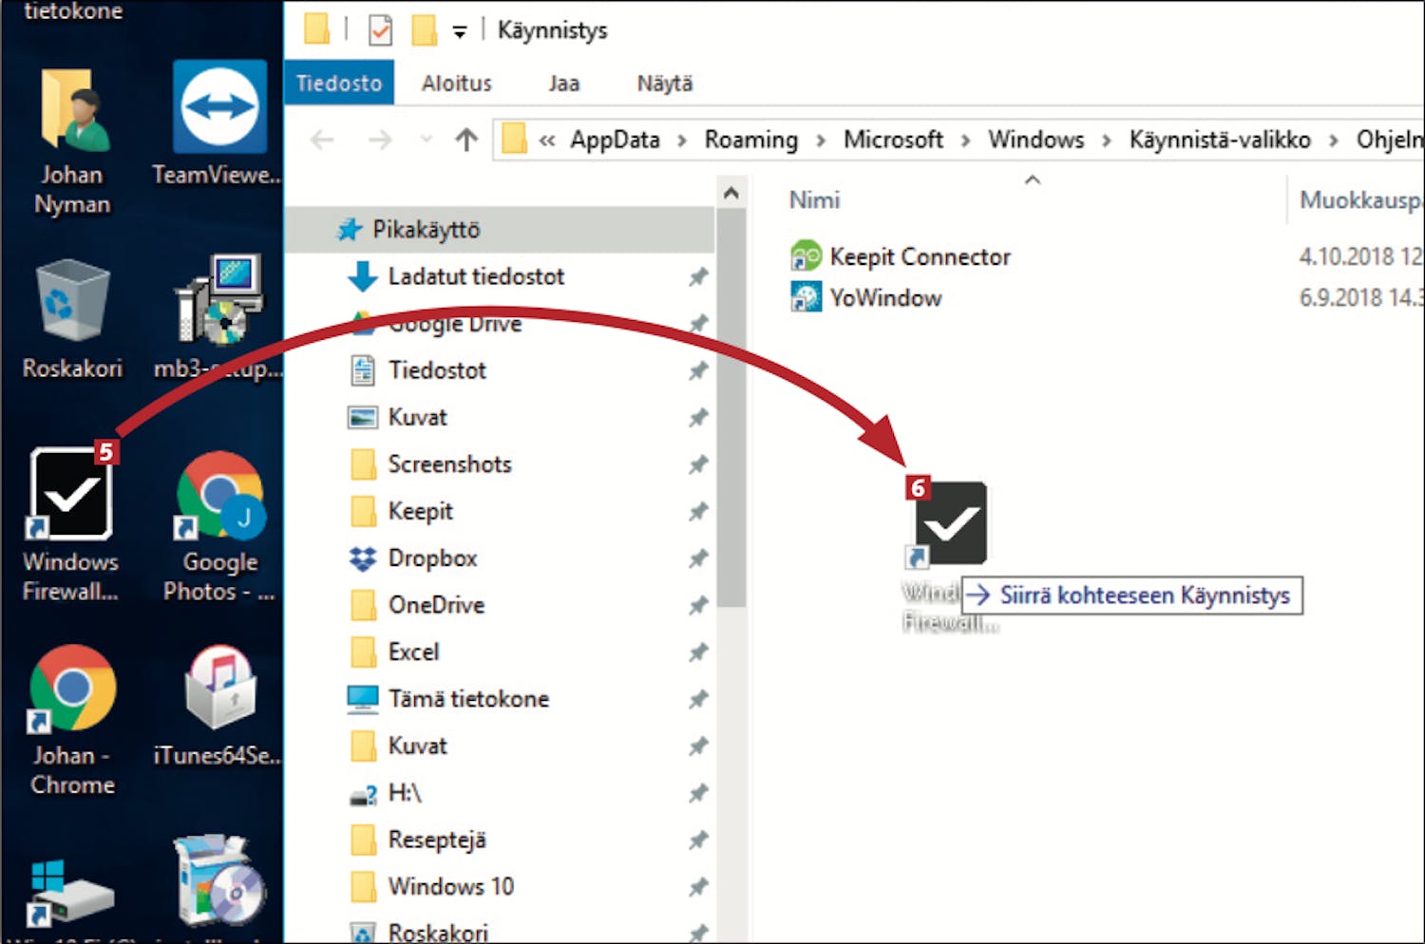Click the Windows breadcrumb in the address bar
Screen dimensions: 1425x944
(1036, 141)
